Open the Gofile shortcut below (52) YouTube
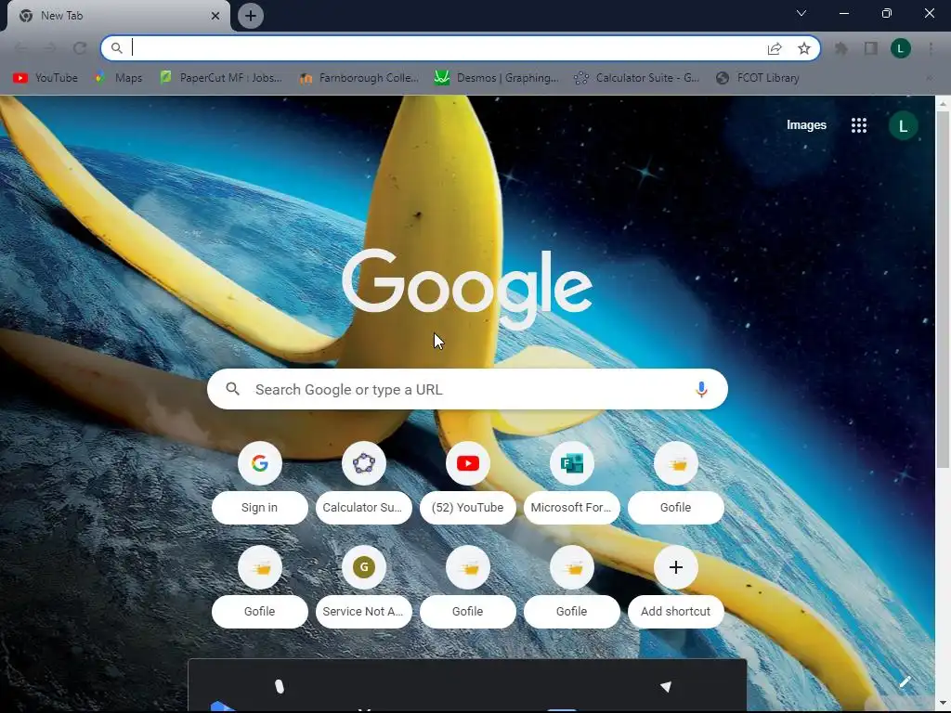The image size is (951, 713). 468,567
